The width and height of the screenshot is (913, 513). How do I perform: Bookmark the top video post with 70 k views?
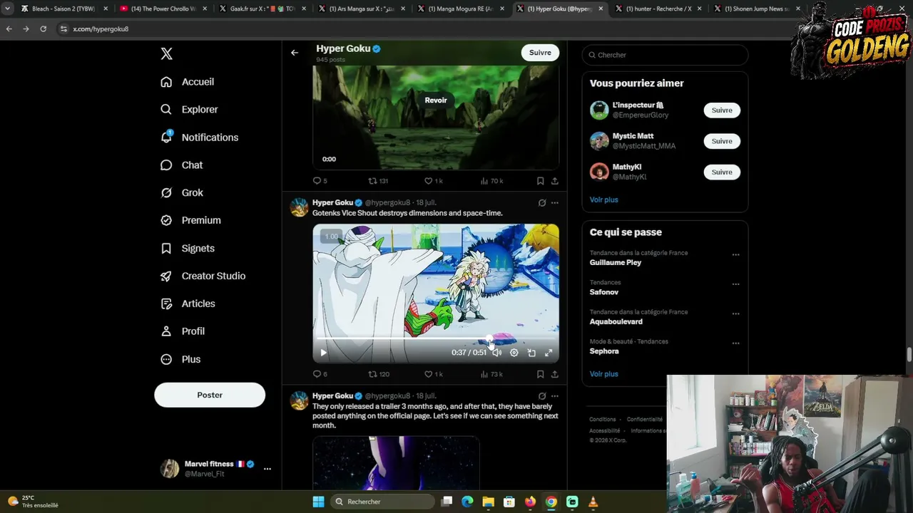coord(540,181)
